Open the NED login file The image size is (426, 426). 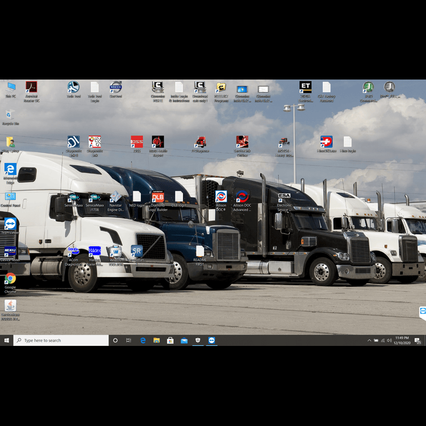tap(137, 199)
